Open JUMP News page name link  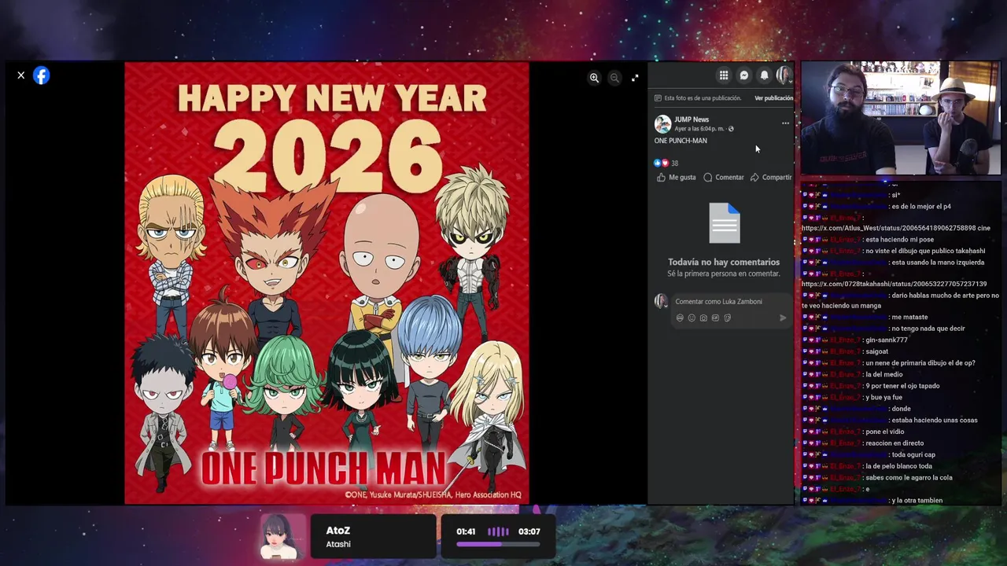tap(692, 119)
